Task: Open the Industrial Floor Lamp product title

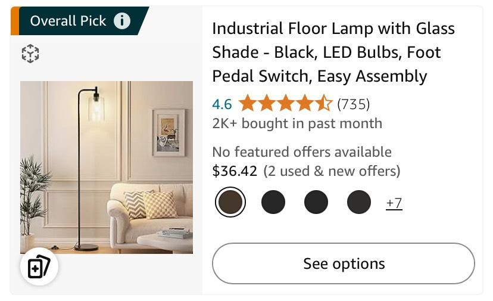Action: point(333,52)
